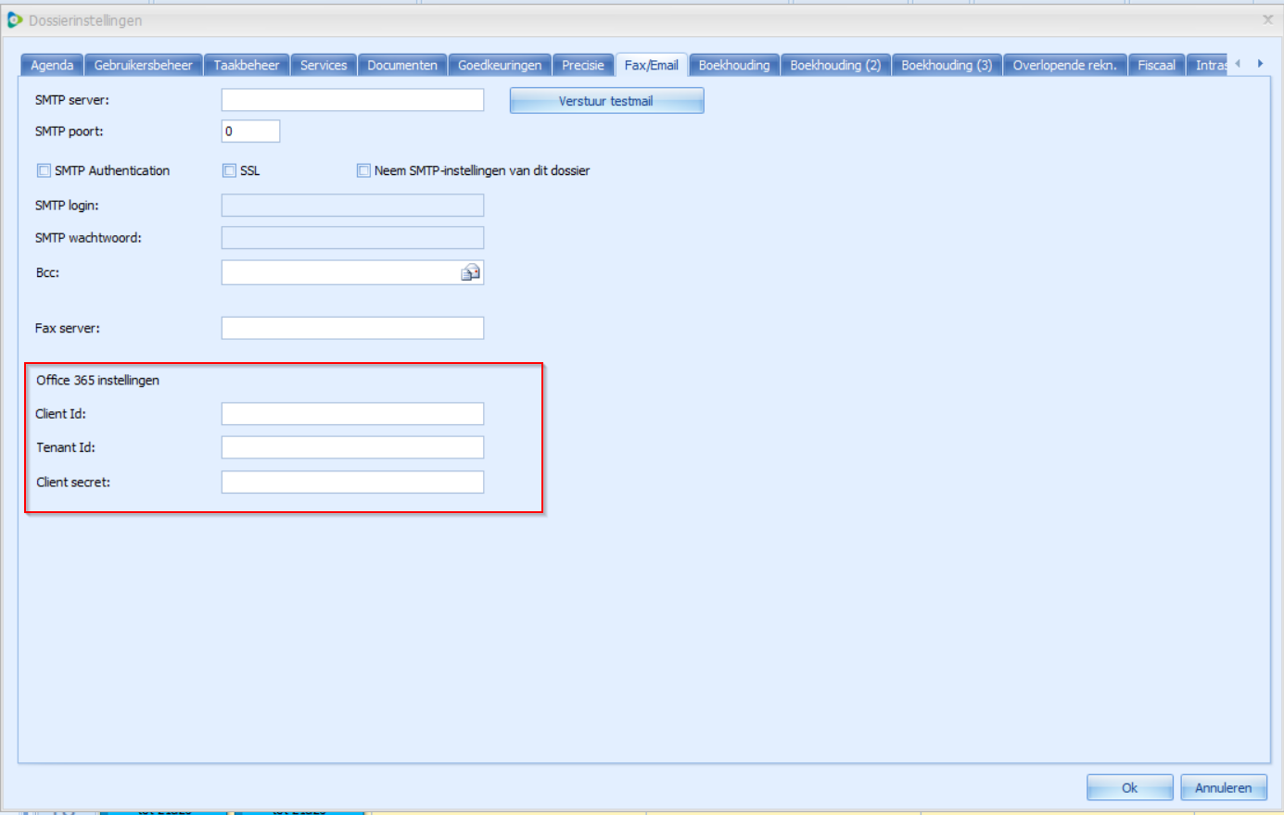1284x815 pixels.
Task: Confirm with the Ok button
Action: point(1129,787)
